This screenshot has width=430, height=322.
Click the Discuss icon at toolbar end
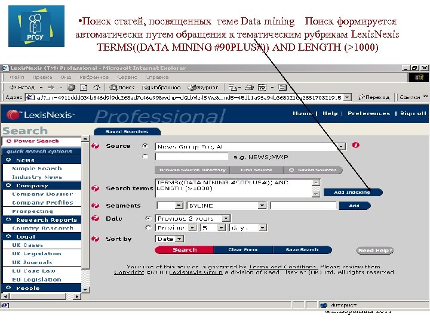pos(282,88)
